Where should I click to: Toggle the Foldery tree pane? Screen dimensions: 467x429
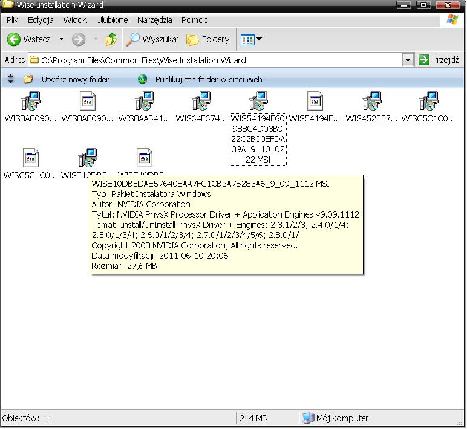click(208, 39)
